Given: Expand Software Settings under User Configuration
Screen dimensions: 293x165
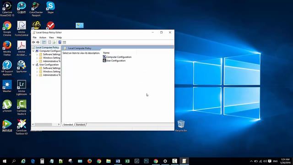Looking at the screenshot, I should pos(37,68).
